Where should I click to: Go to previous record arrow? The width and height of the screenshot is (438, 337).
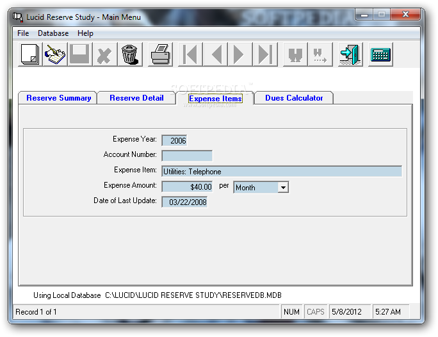coord(215,54)
